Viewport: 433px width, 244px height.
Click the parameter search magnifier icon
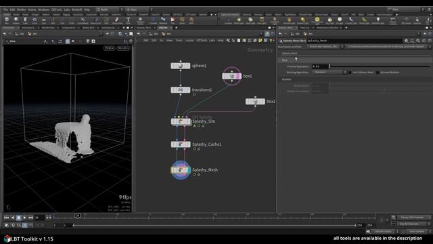coord(418,41)
